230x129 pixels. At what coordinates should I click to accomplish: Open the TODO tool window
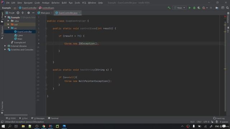click(x=11, y=118)
